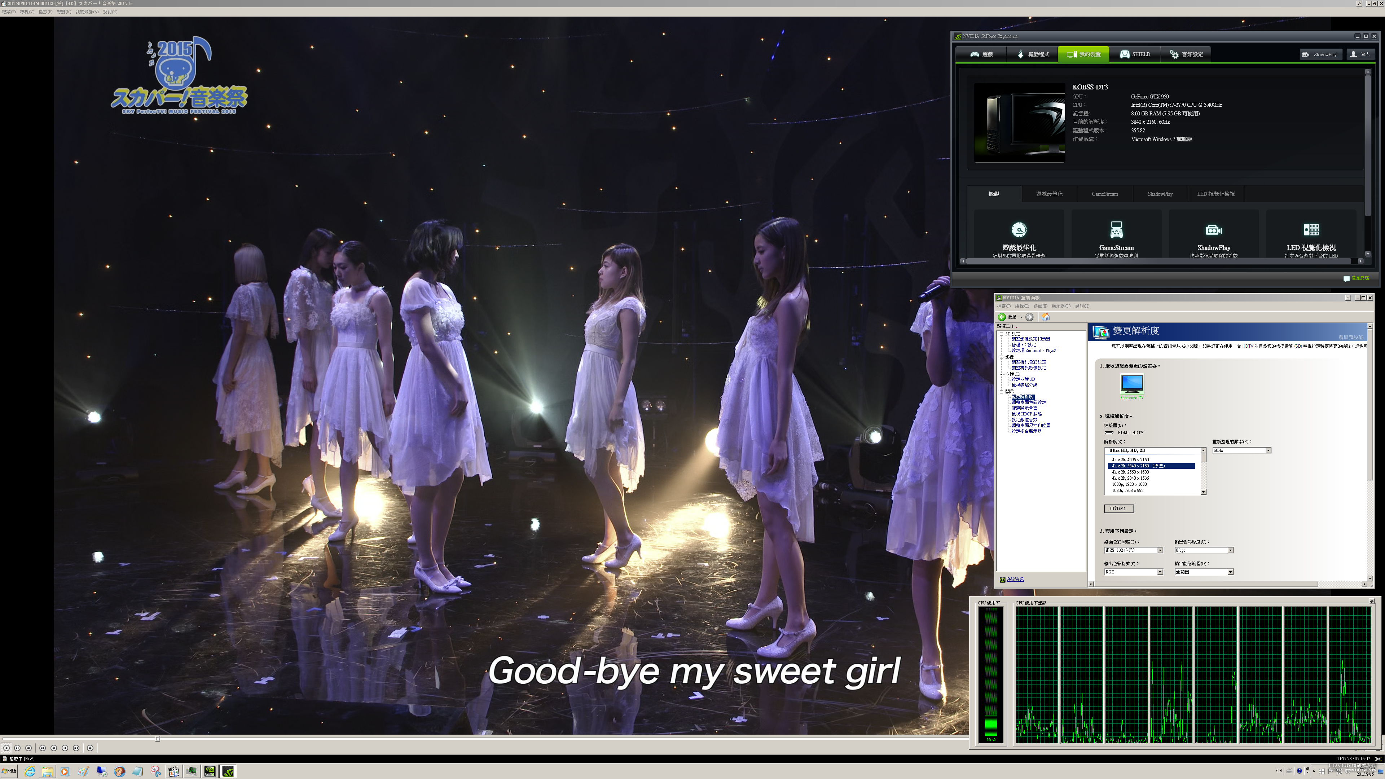Collapse the 3D 設定 tree node
Image resolution: width=1385 pixels, height=779 pixels.
pyautogui.click(x=1002, y=334)
